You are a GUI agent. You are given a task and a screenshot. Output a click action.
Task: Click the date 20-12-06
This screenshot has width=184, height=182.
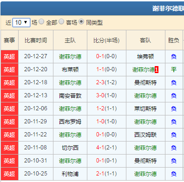(36, 108)
